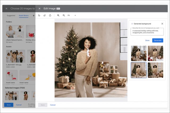Close the Choose images dialog

pos(6,8)
